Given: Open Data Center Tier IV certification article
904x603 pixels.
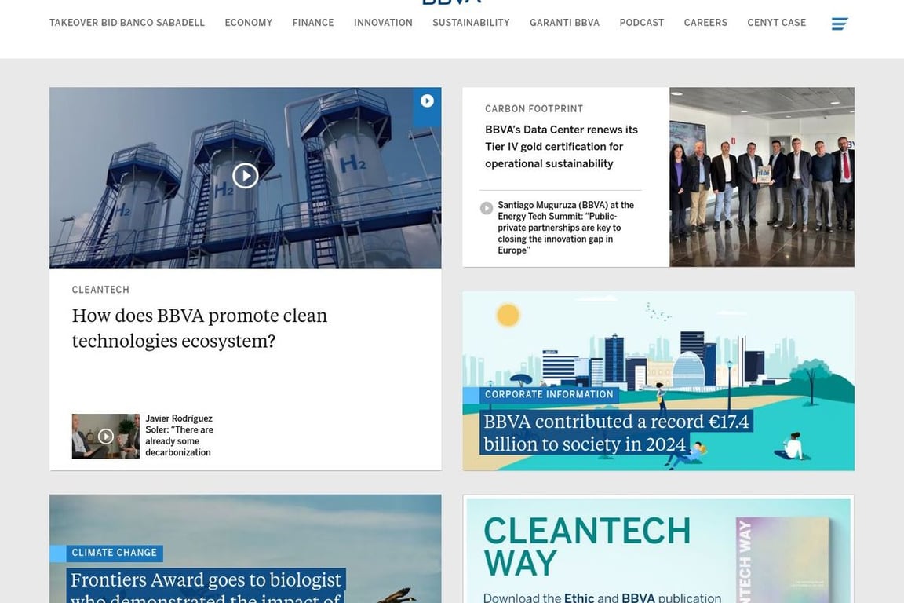Looking at the screenshot, I should pos(561,146).
